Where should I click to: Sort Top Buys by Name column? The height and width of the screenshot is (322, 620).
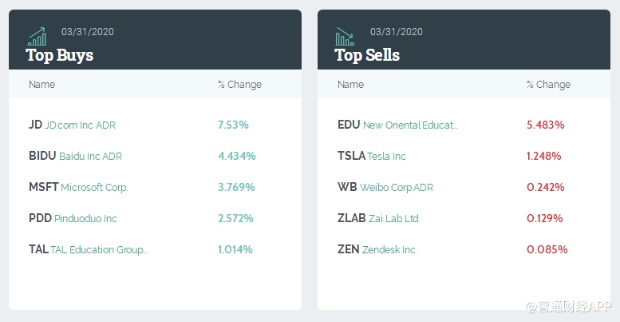point(42,85)
